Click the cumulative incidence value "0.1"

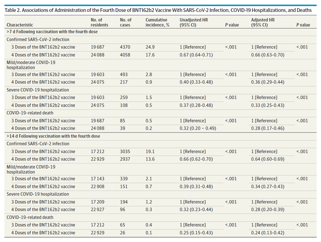pyautogui.click(x=149, y=233)
